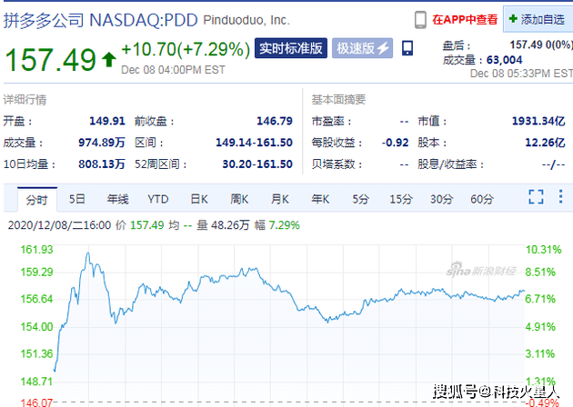This screenshot has height=407, width=573.
Task: Click percent axis label 10.31%
Action: (x=543, y=250)
